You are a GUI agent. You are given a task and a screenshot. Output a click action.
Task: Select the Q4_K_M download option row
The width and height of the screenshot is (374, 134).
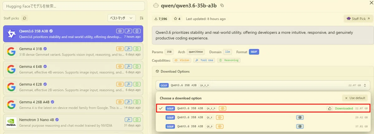tap(263, 108)
